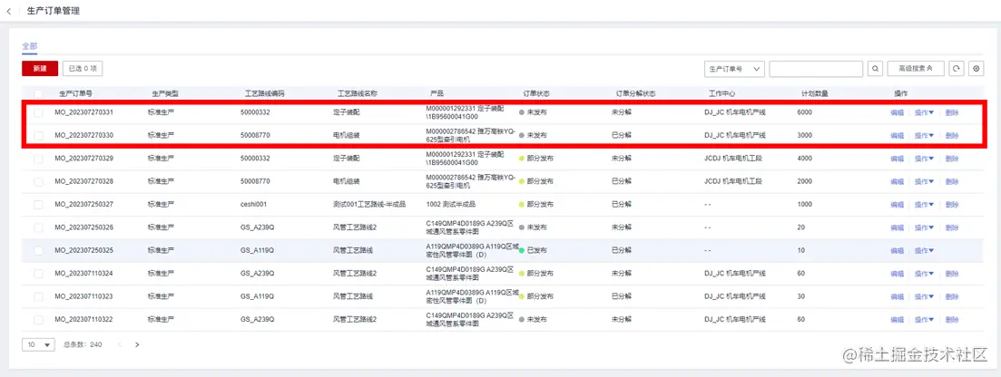Click the 1002 测试半成品 product cell
Screen dimensions: 1001x377
(451, 204)
